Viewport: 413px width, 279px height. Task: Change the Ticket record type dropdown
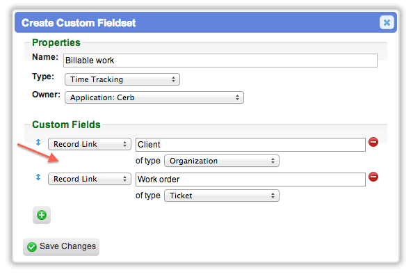[222, 196]
